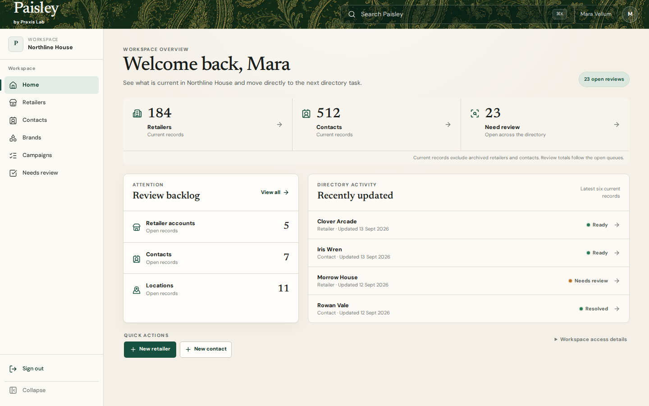The width and height of the screenshot is (649, 406).
Task: Open Retailers from the sidebar icon
Action: [13, 103]
